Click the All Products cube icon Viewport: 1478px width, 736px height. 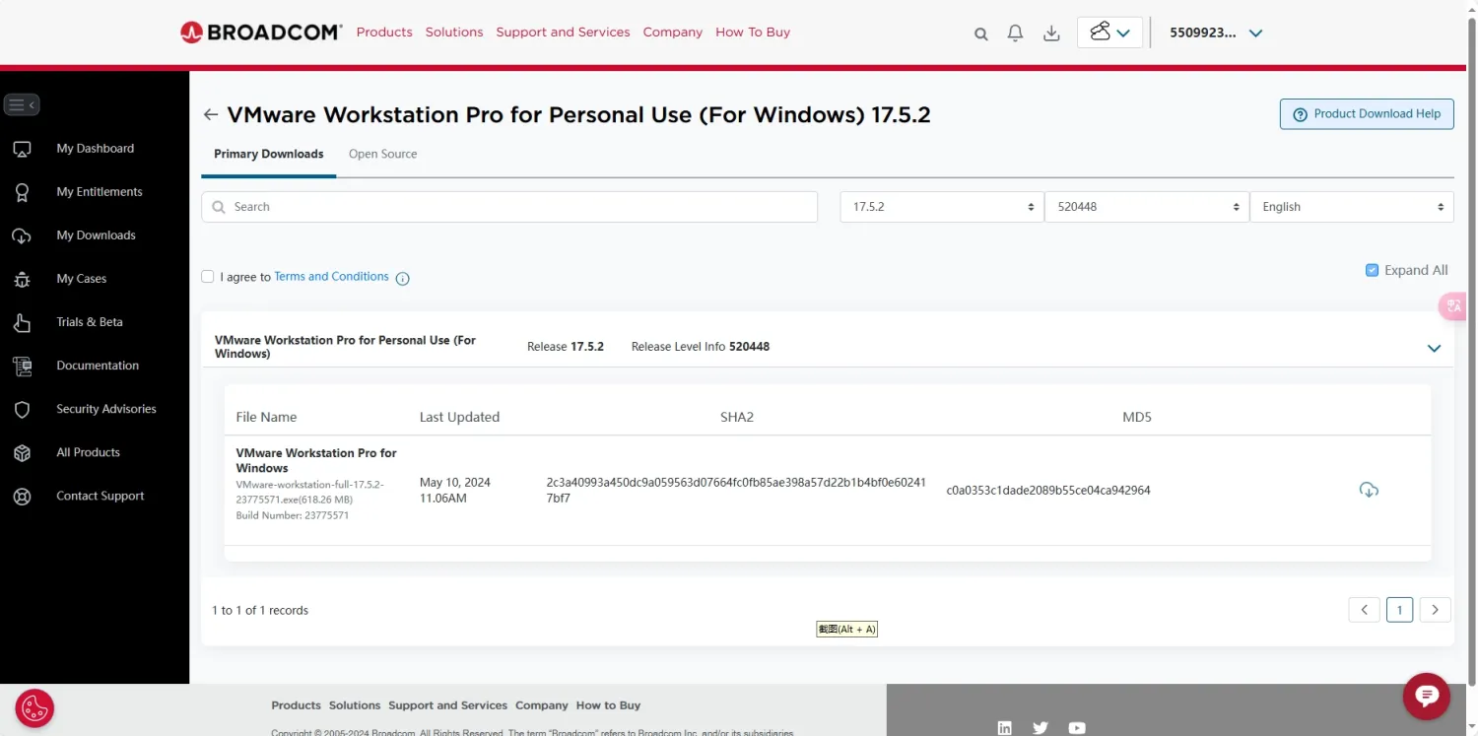(22, 452)
